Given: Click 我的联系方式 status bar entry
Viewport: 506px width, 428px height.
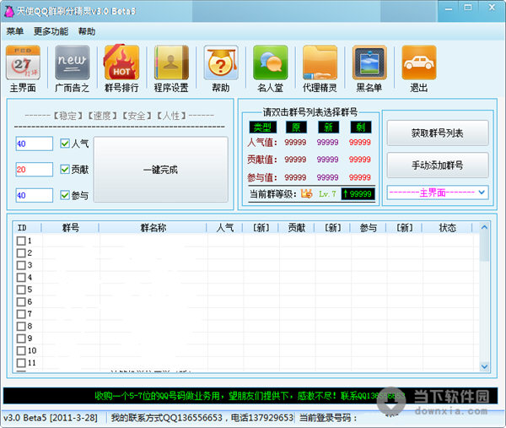Looking at the screenshot, I should click(202, 418).
